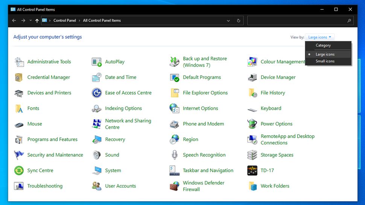The image size is (365, 205).
Task: Open the Sync Centre icon
Action: [x=19, y=170]
